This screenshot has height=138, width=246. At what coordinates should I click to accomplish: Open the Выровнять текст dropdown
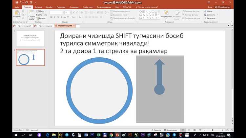119,15
